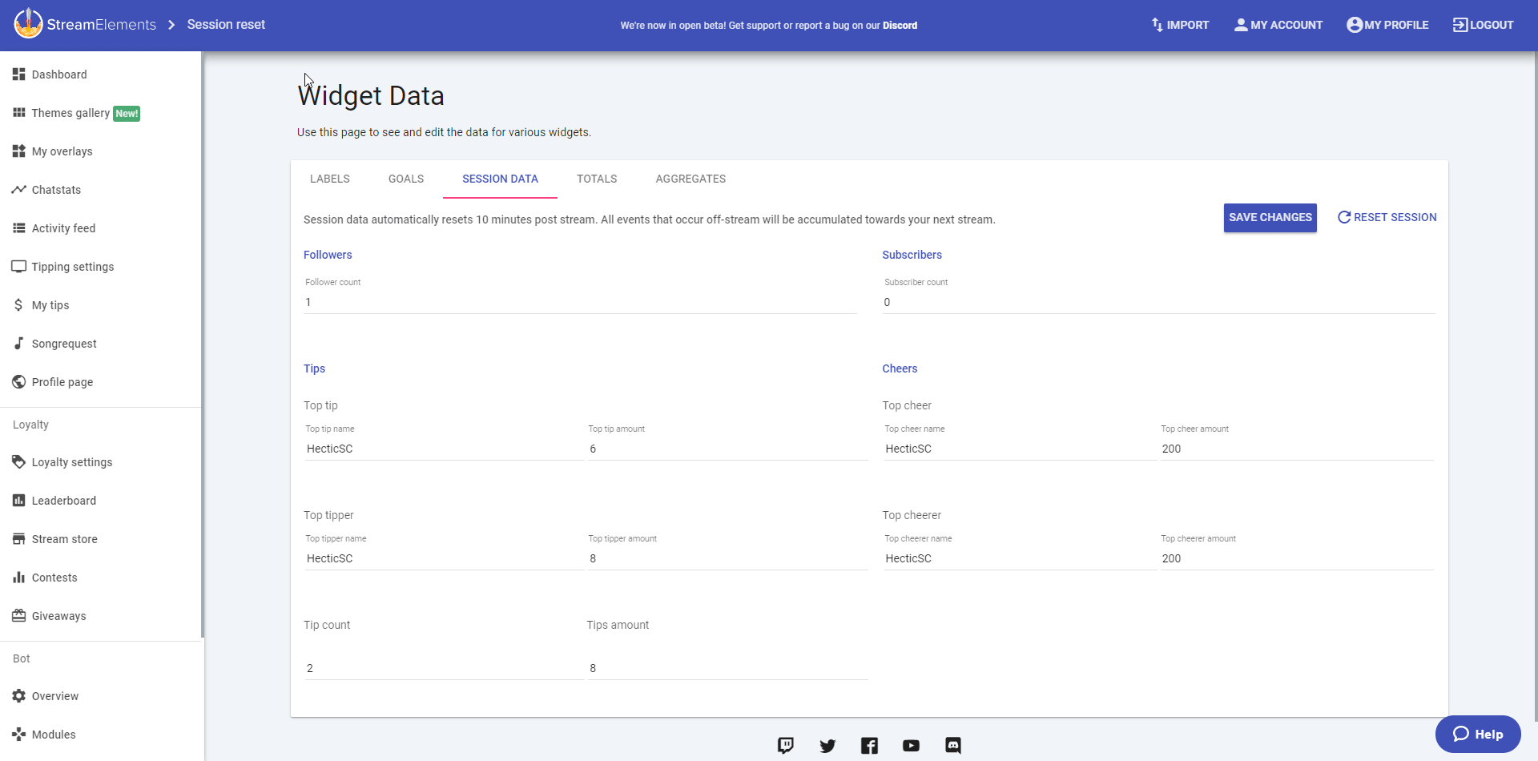Click Reset Session button
1538x761 pixels.
(x=1387, y=217)
